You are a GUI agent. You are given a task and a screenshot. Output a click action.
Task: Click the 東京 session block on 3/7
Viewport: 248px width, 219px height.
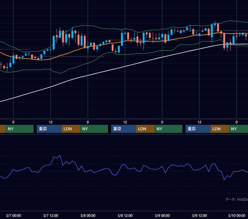tap(49, 129)
